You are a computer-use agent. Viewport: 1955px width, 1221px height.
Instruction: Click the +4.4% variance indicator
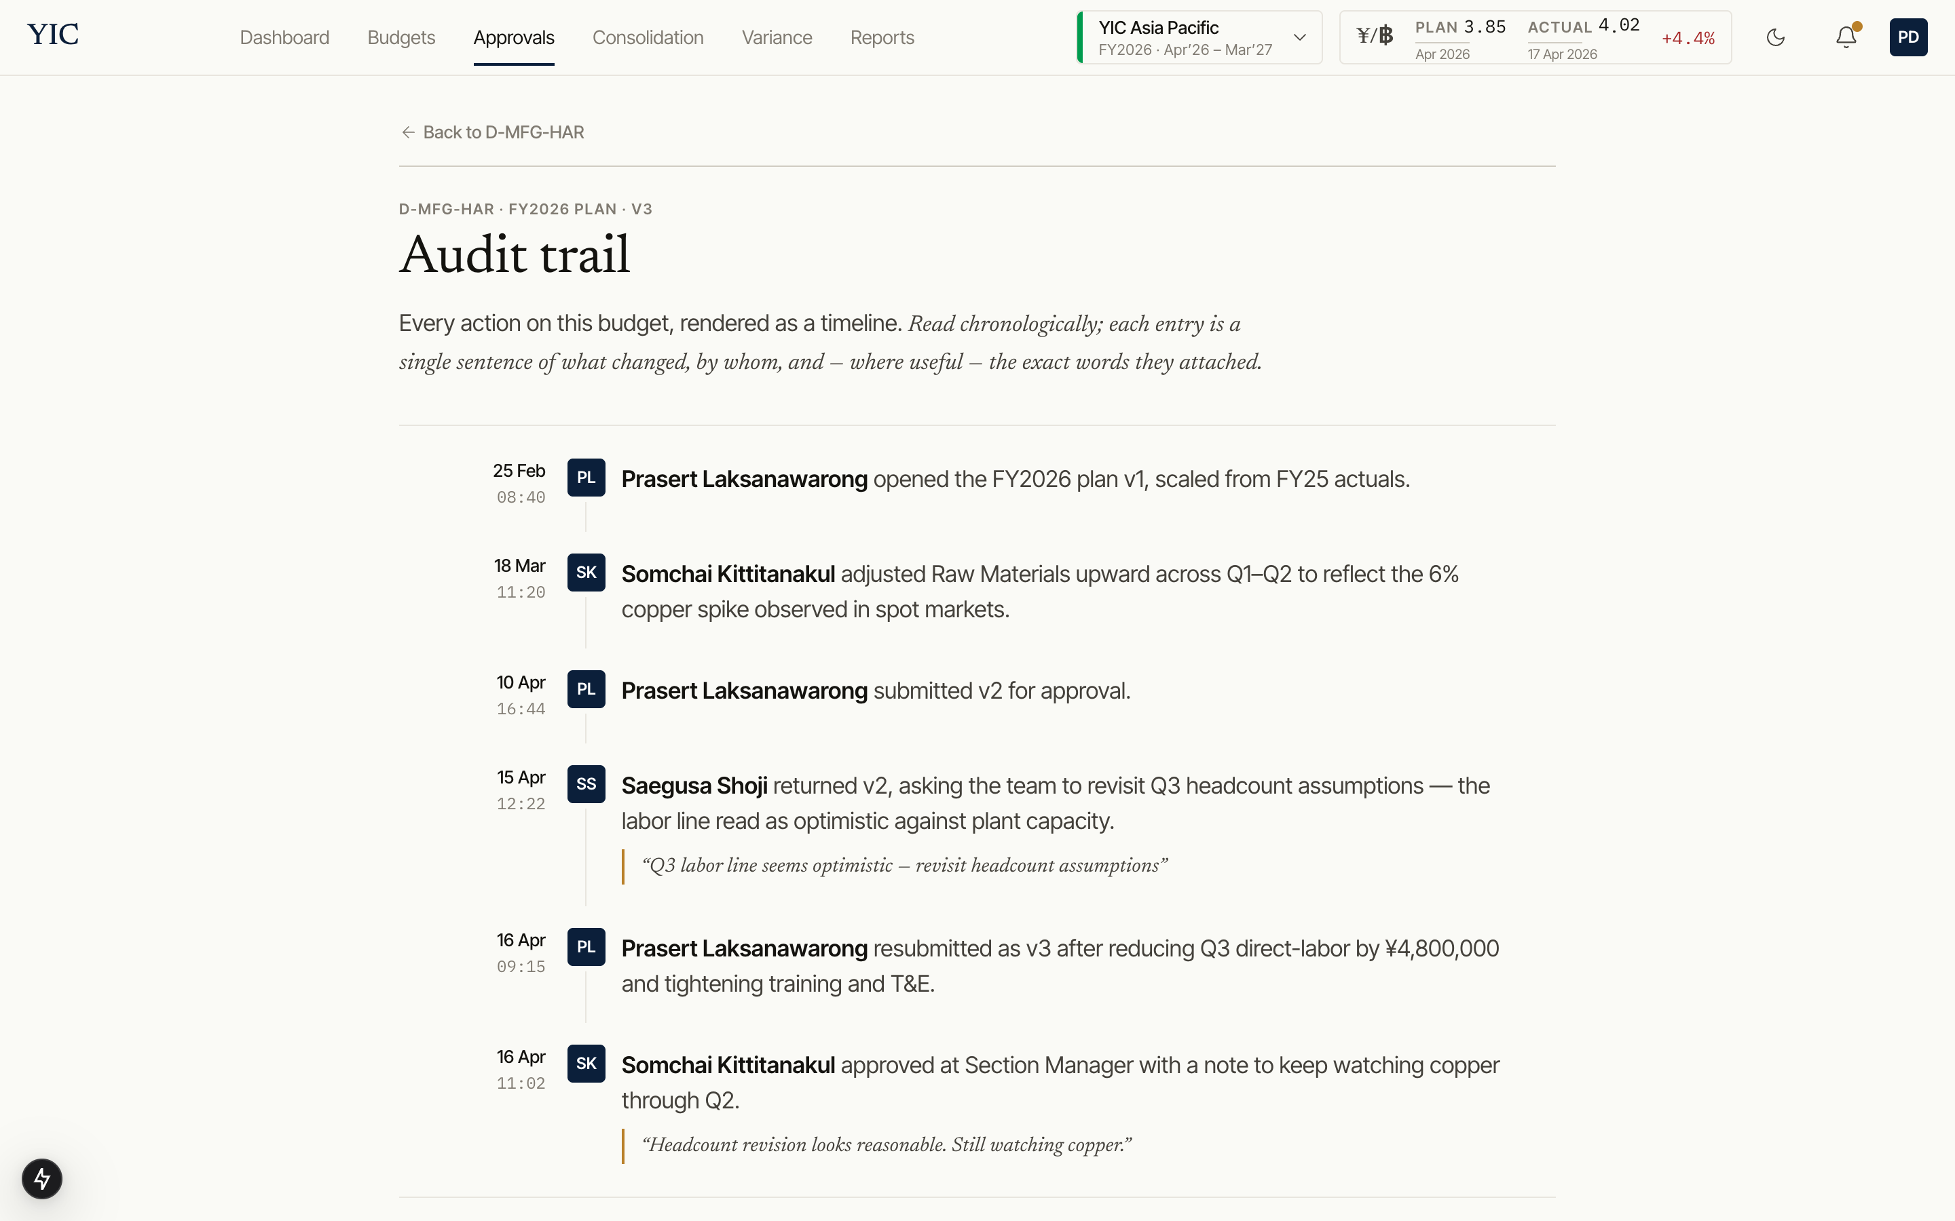tap(1688, 38)
